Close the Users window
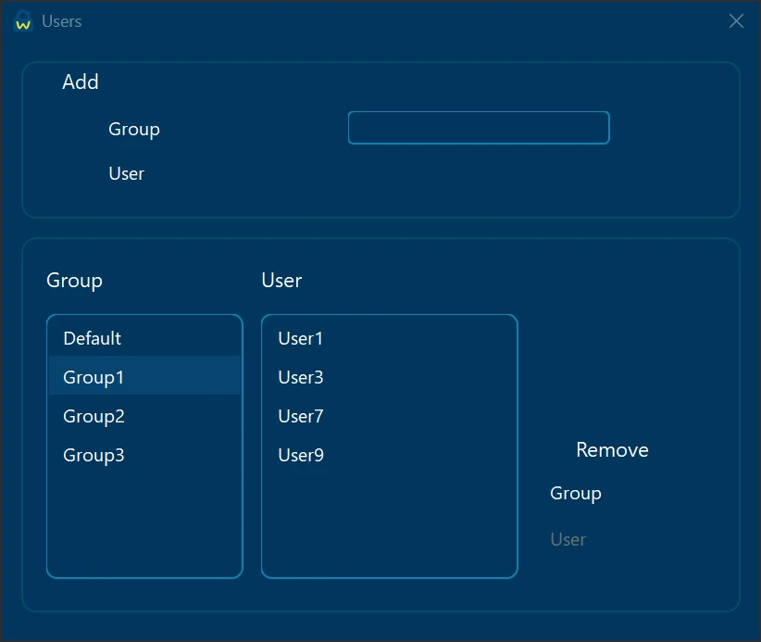Image resolution: width=761 pixels, height=642 pixels. [736, 21]
